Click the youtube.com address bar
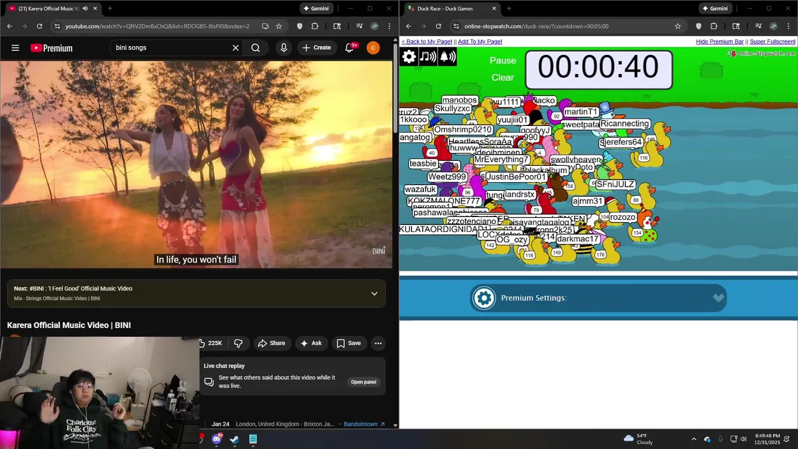Image resolution: width=798 pixels, height=449 pixels. tap(157, 26)
